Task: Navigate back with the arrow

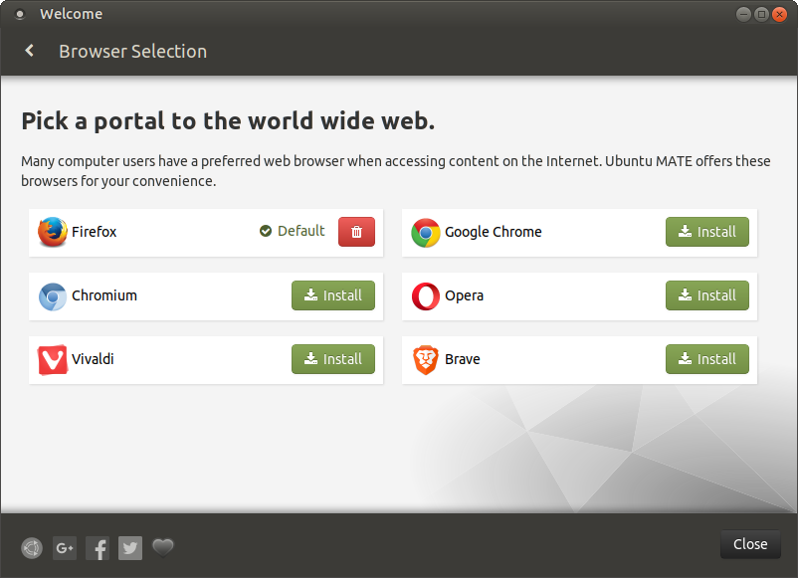Action: click(28, 50)
